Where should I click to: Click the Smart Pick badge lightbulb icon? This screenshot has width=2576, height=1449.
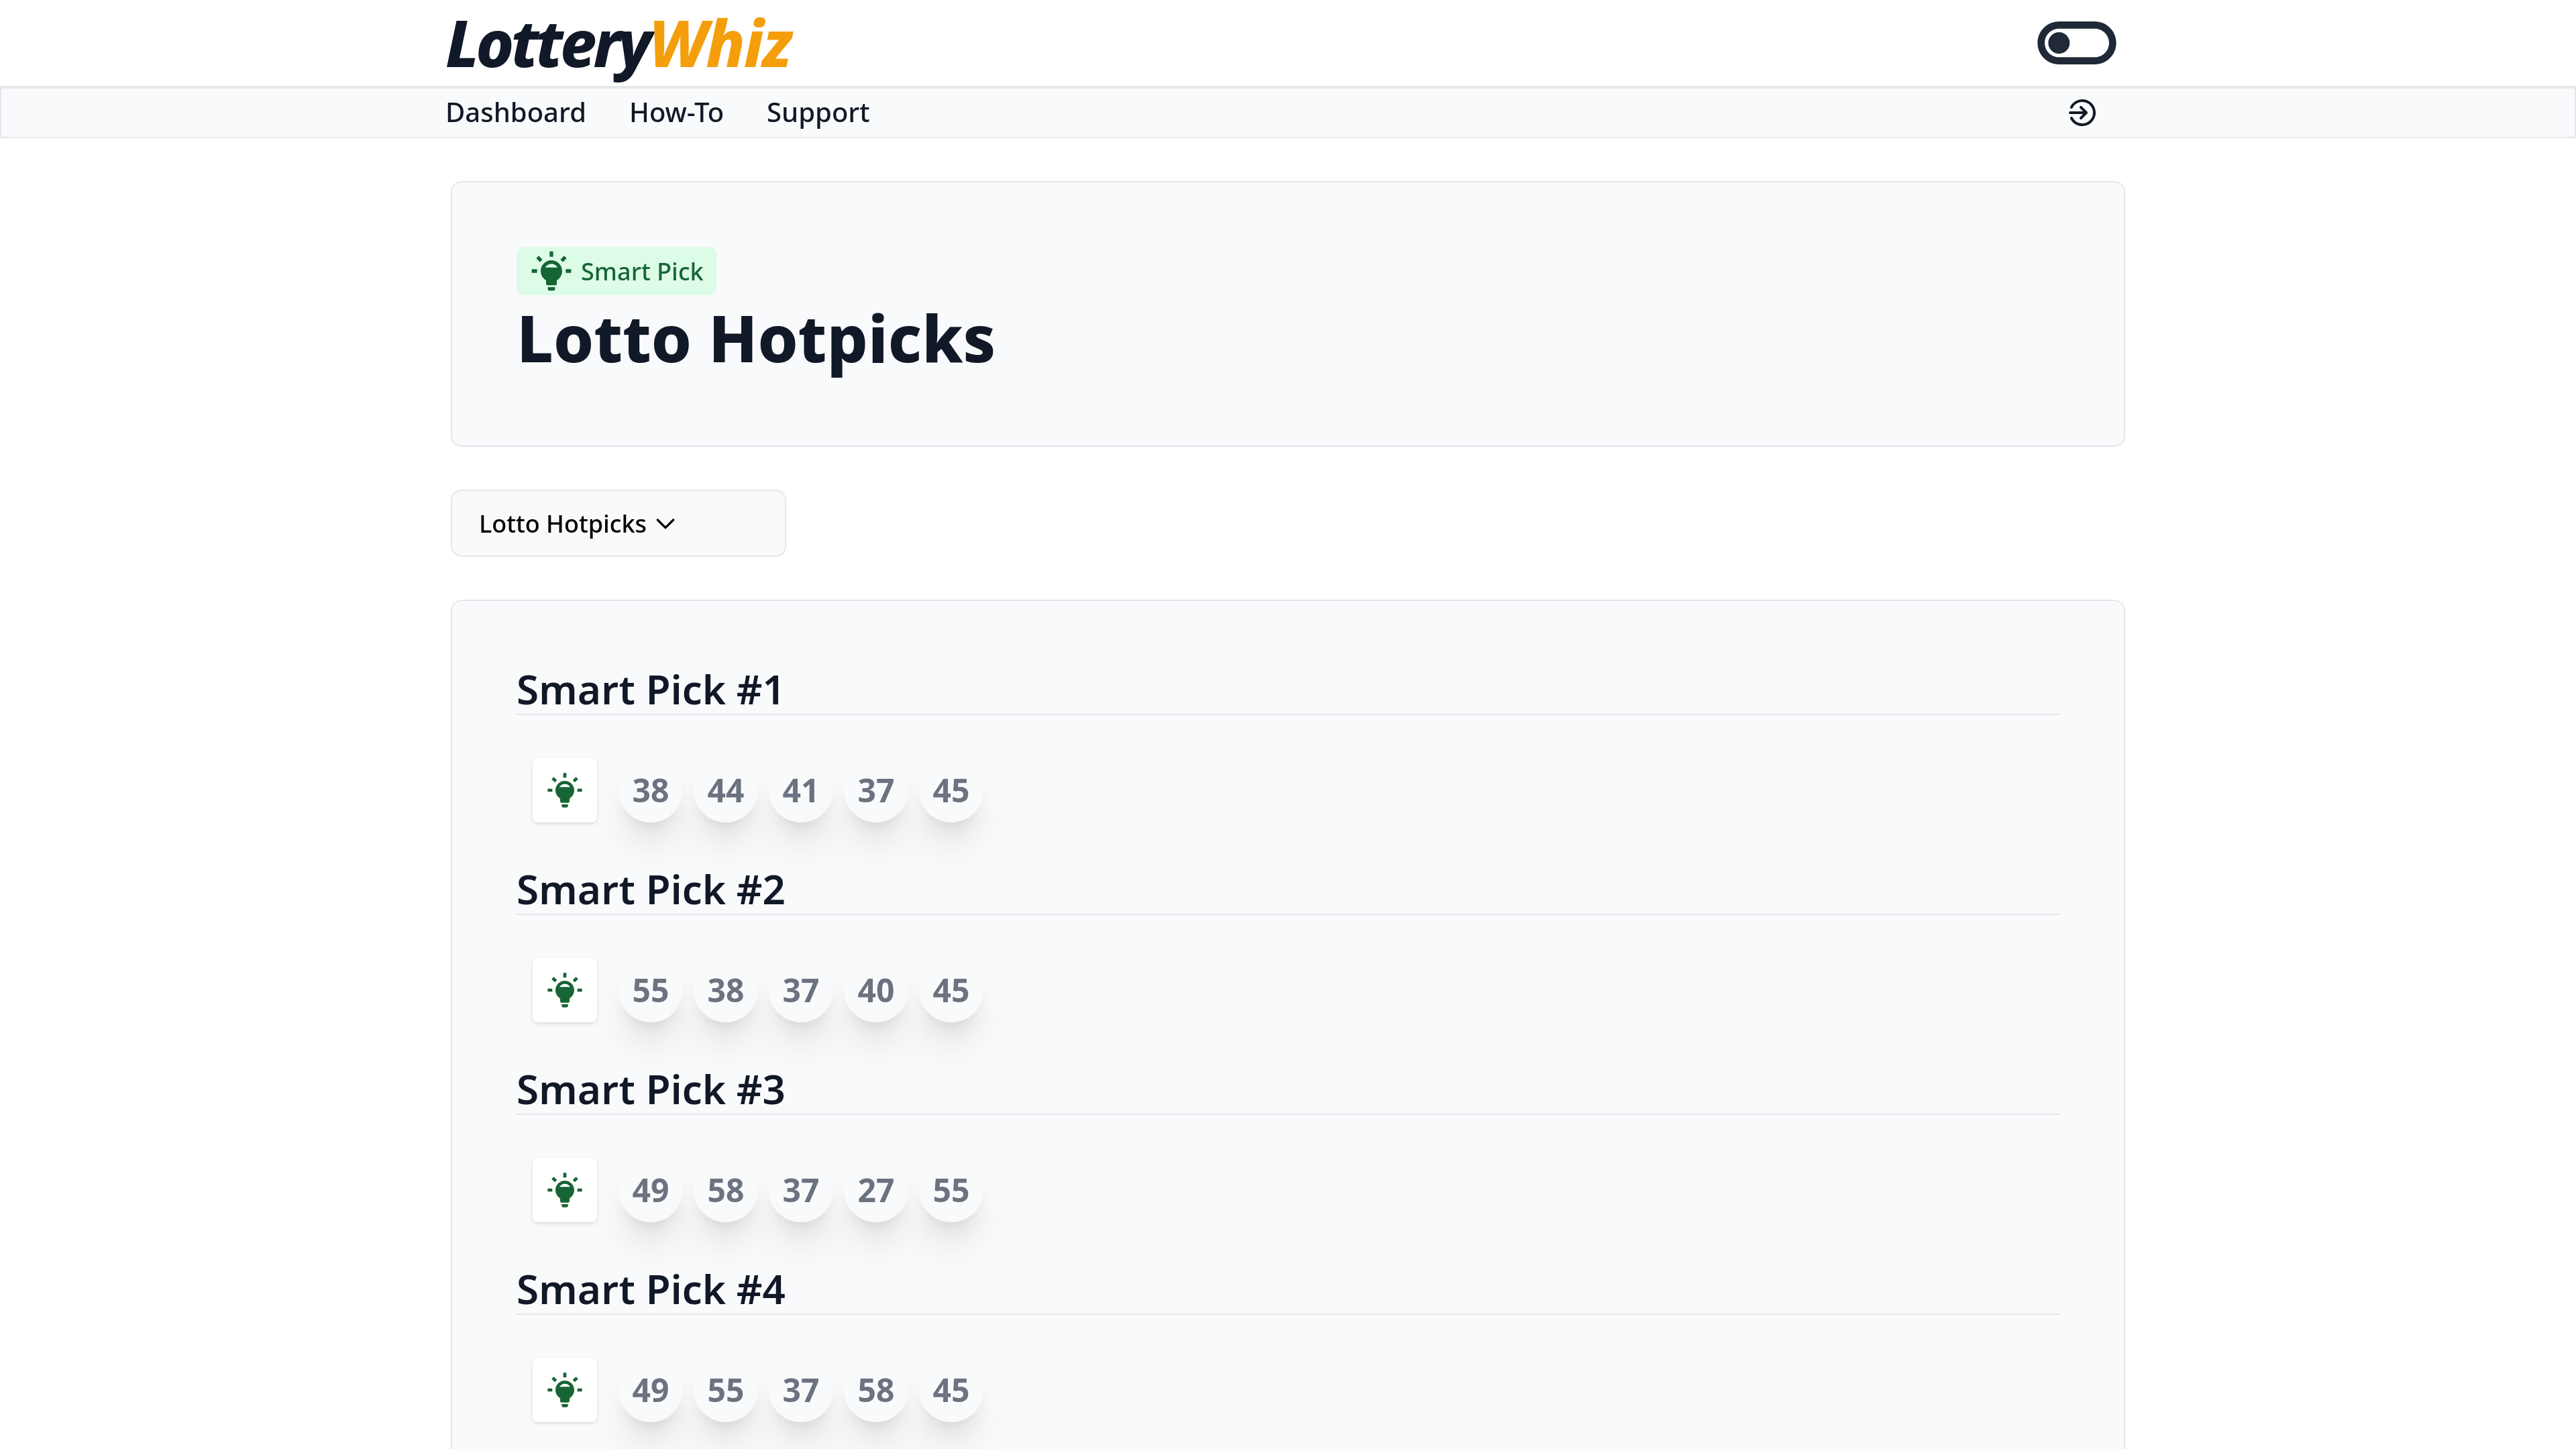[x=550, y=271]
